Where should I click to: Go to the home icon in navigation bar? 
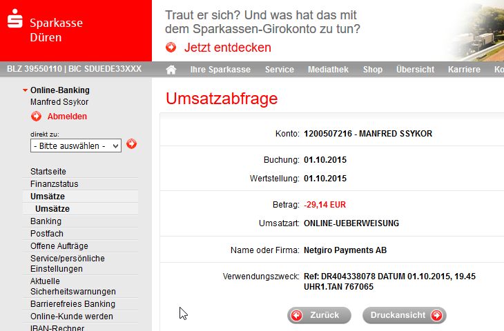pos(171,70)
